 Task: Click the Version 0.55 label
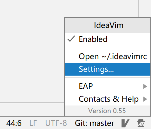pos(107,111)
